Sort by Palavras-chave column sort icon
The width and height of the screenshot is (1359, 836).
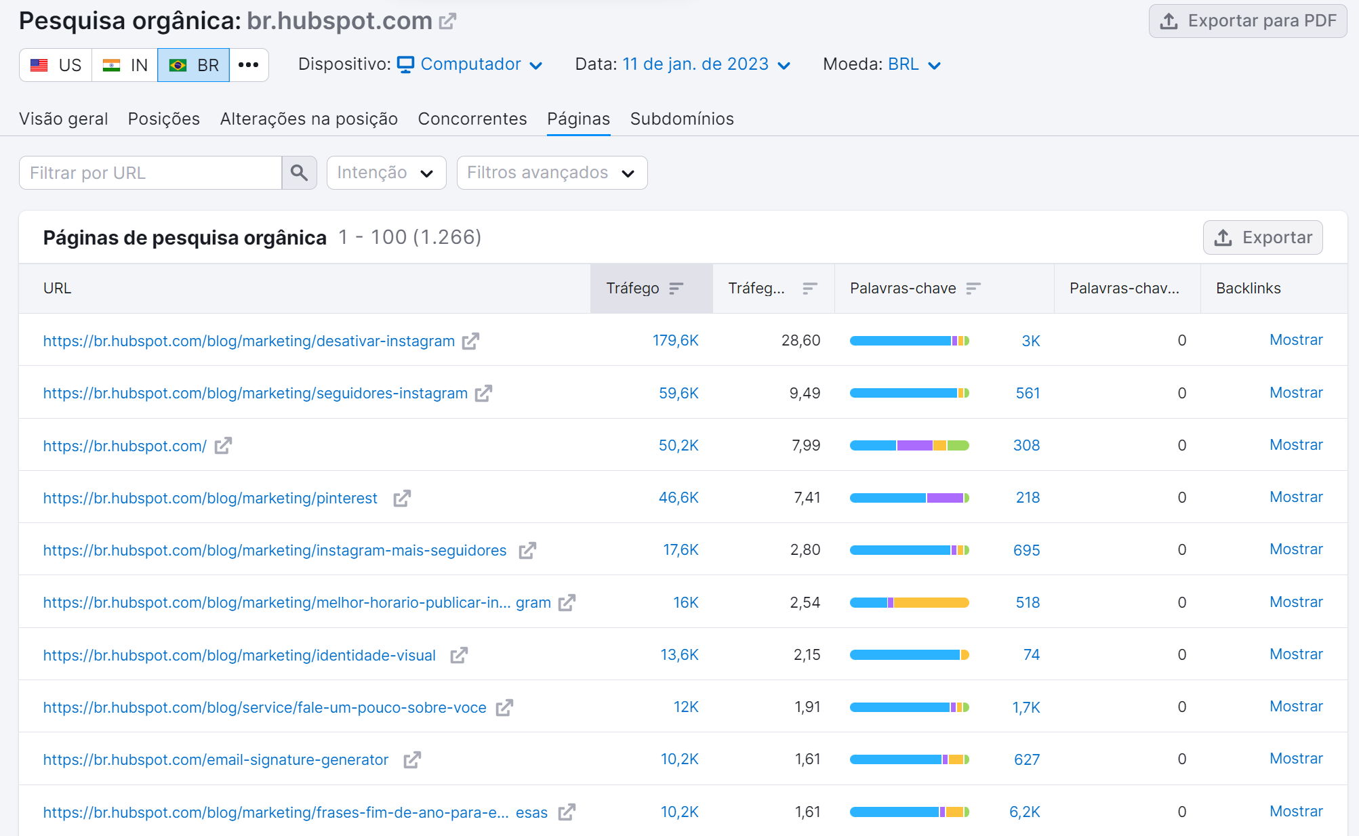(973, 289)
